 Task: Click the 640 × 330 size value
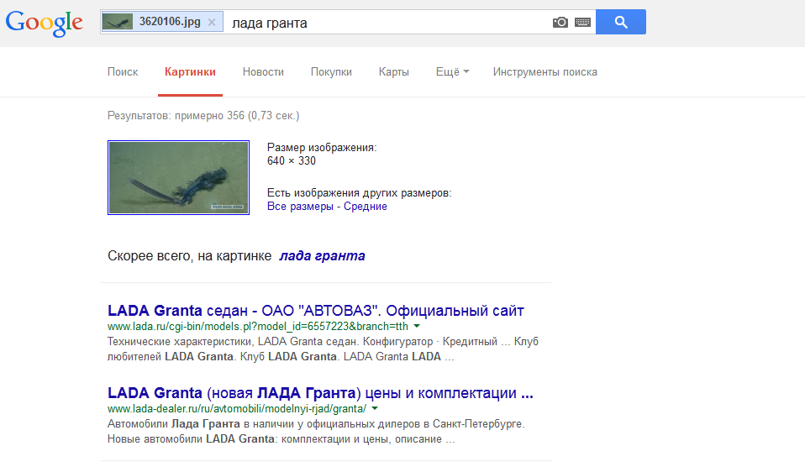(x=291, y=160)
